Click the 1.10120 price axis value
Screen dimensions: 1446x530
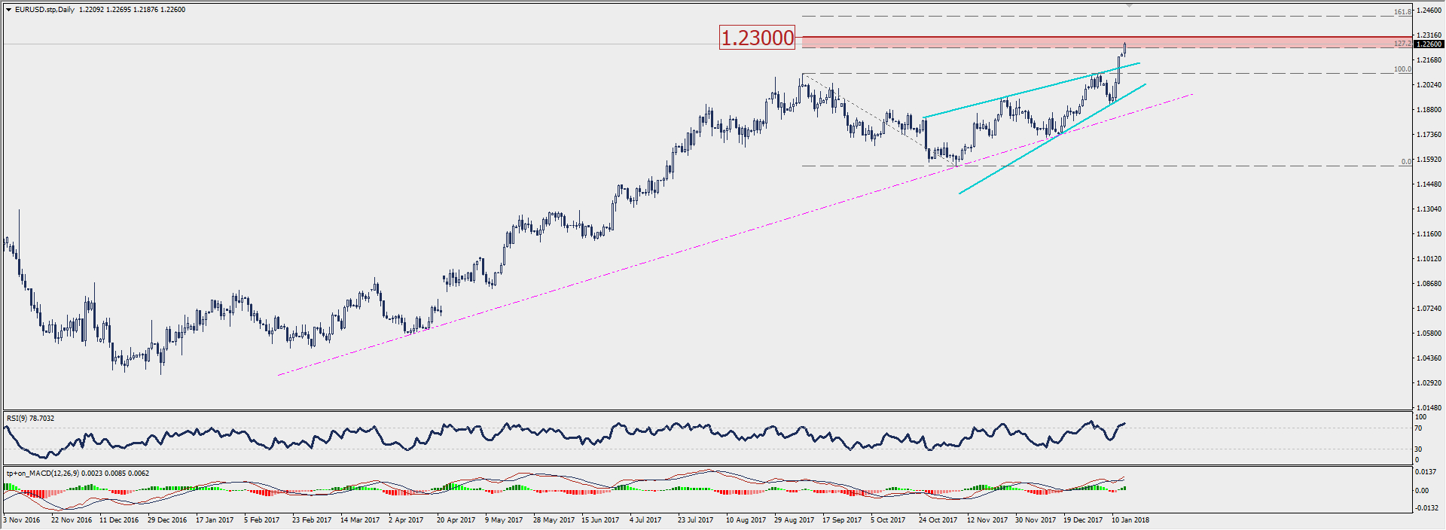point(1429,259)
